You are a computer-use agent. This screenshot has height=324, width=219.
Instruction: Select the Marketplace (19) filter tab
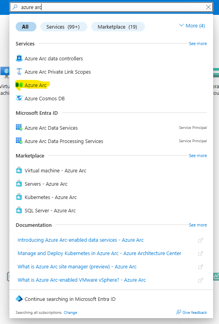pyautogui.click(x=118, y=27)
